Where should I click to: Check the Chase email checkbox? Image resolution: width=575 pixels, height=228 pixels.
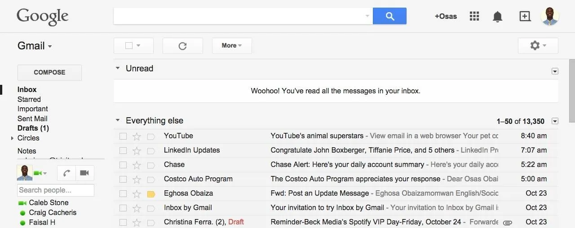pos(123,165)
